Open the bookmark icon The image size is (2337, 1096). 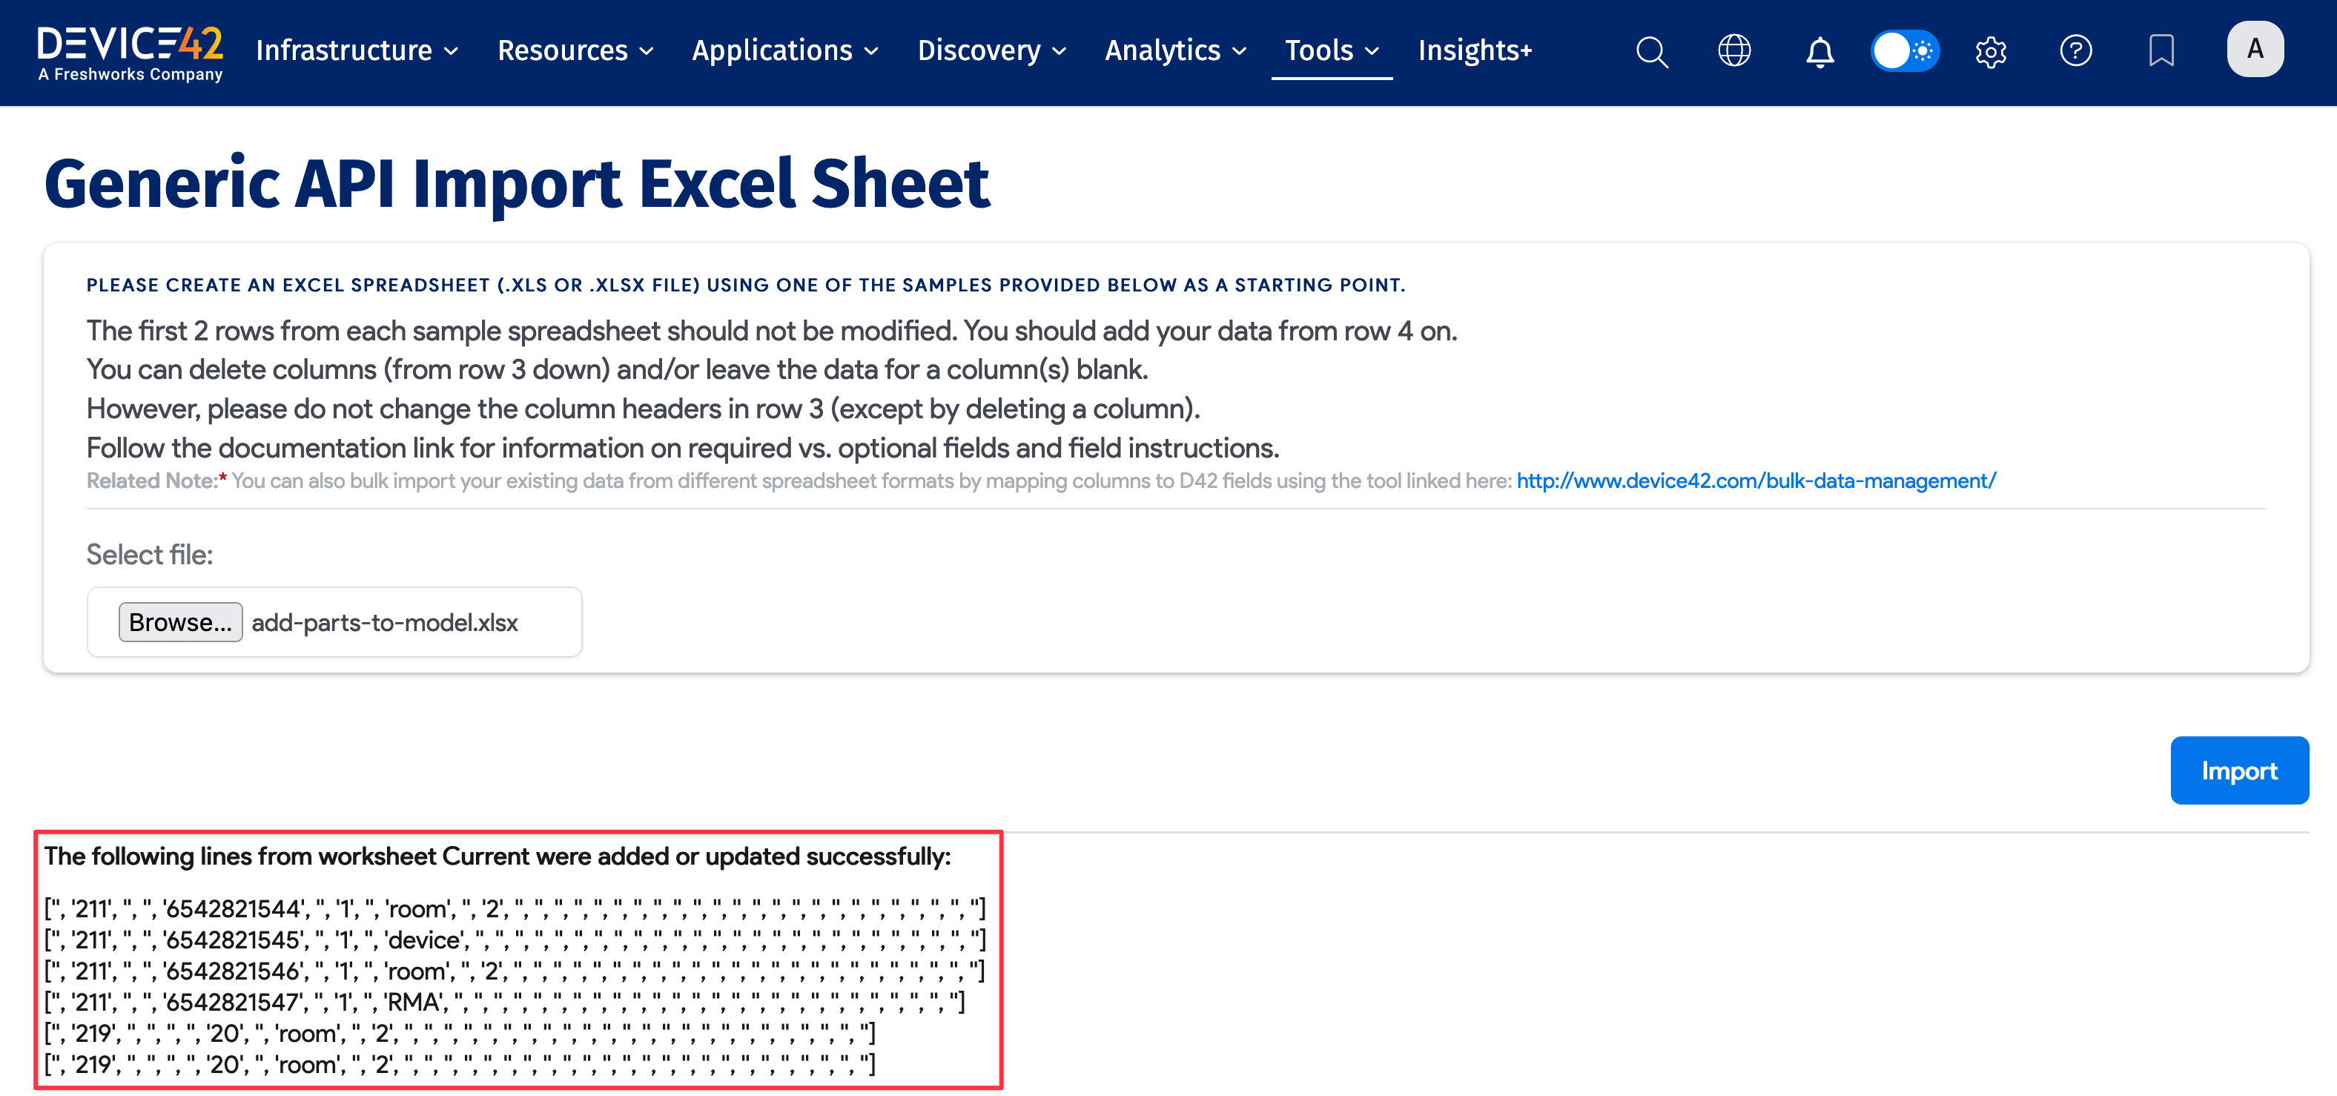click(x=2161, y=51)
